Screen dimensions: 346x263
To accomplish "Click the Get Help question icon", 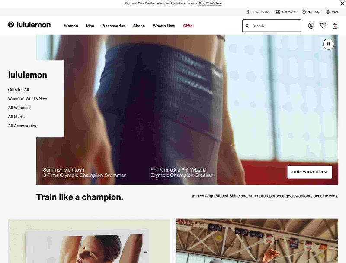I will [x=304, y=12].
